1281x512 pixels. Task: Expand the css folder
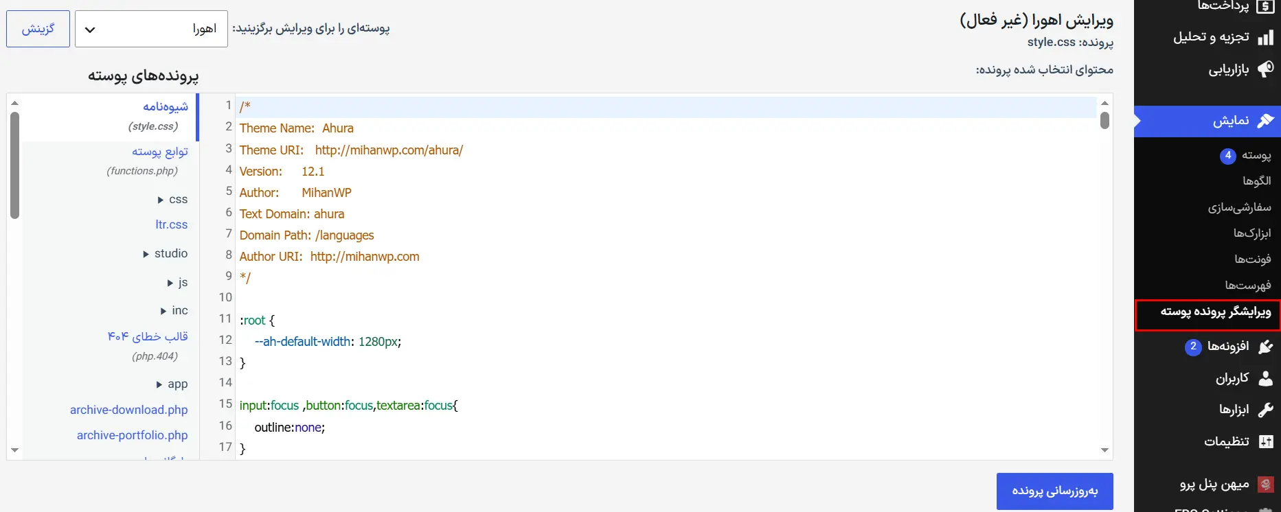(x=172, y=200)
